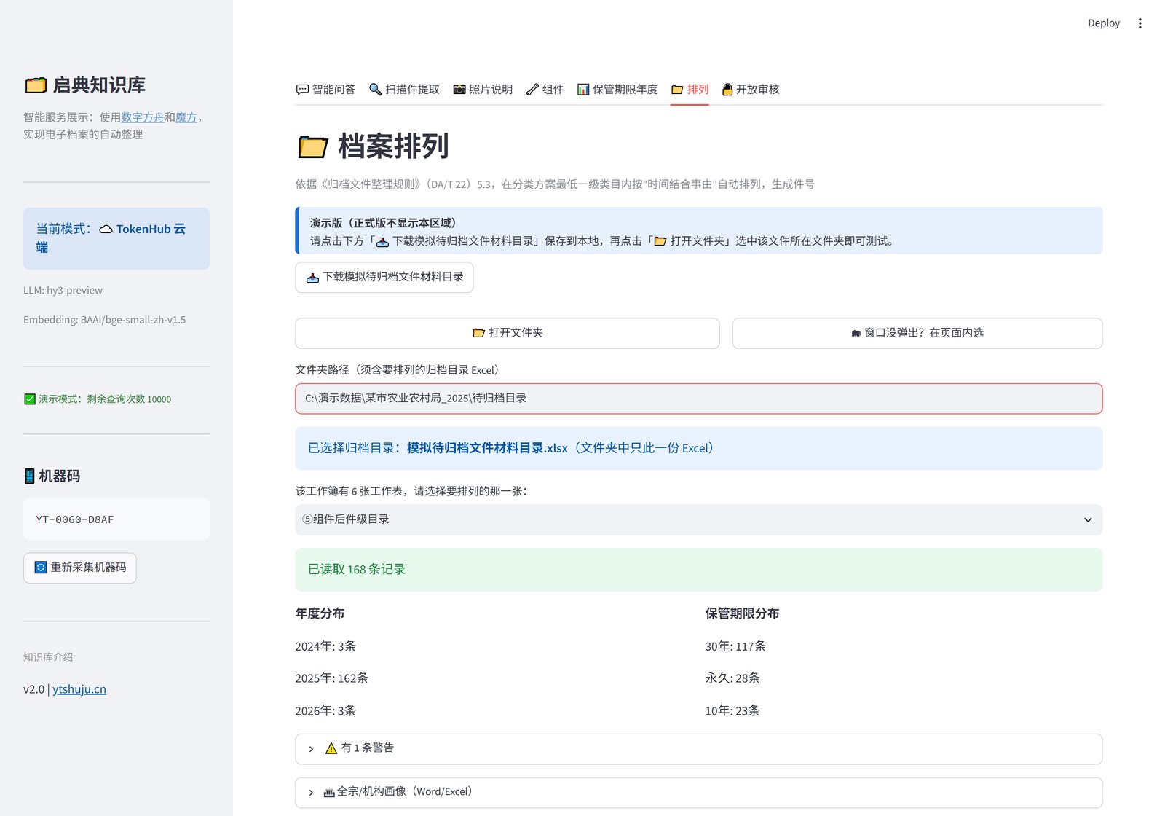Click the building icon beside 全宗/机构画像
Image resolution: width=1165 pixels, height=816 pixels.
pyautogui.click(x=329, y=792)
